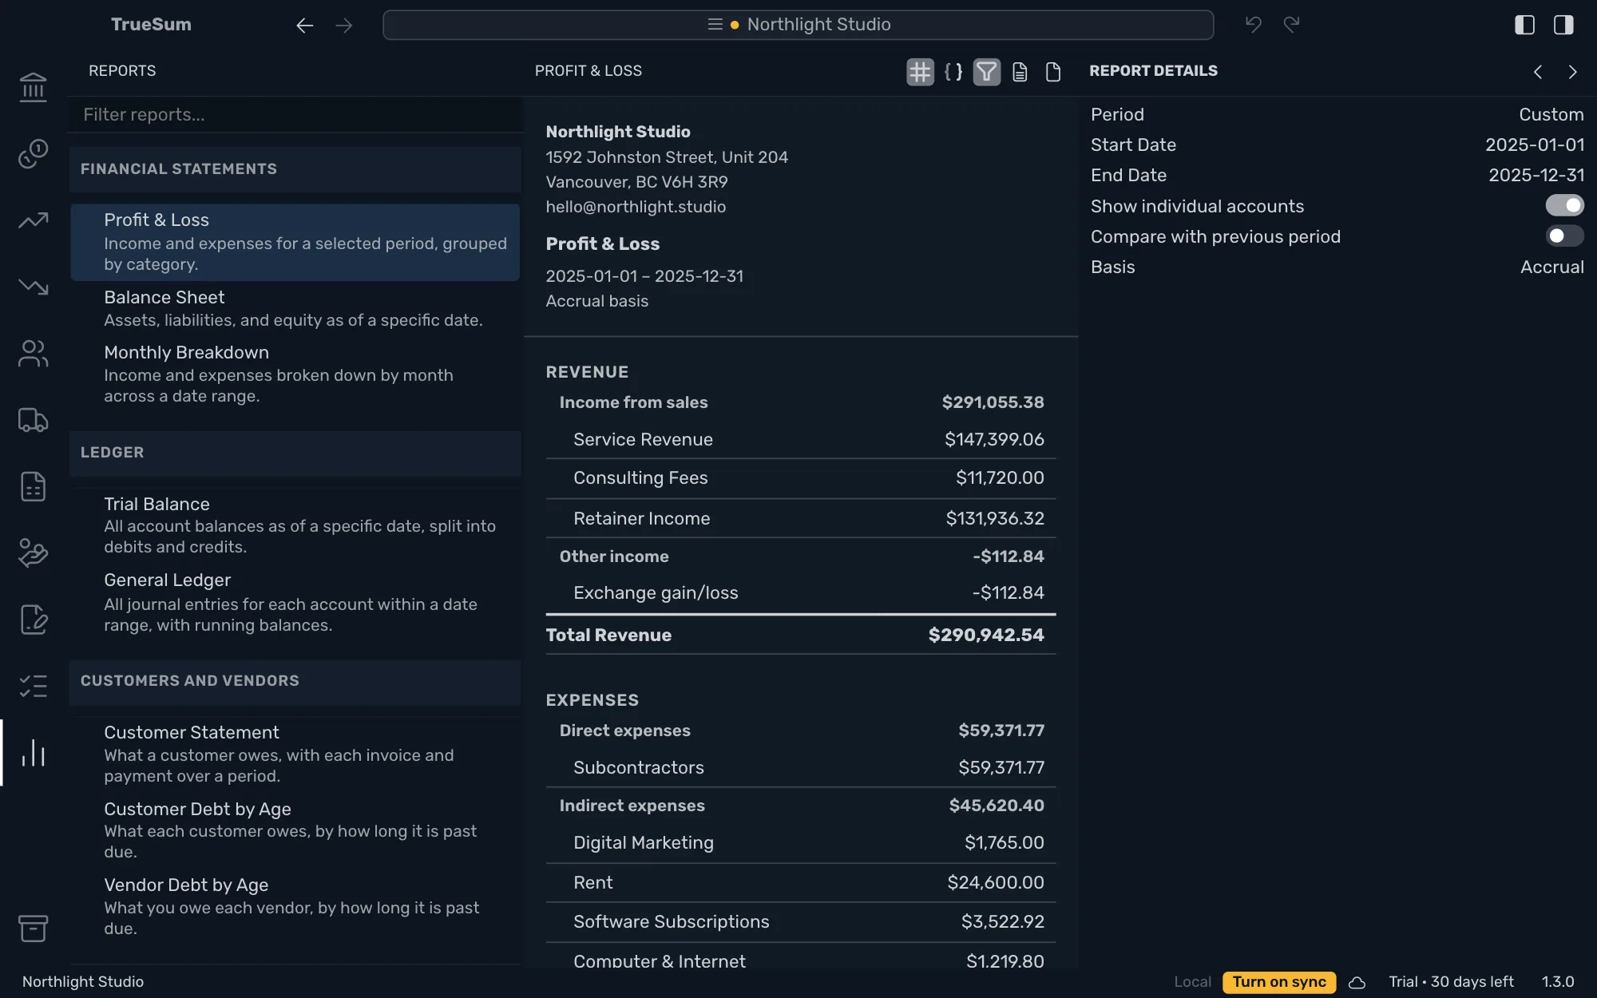Click the undo arrow button

click(1253, 25)
